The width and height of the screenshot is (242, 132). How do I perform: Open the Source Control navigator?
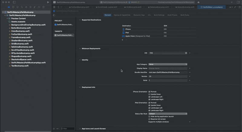click(x=13, y=7)
